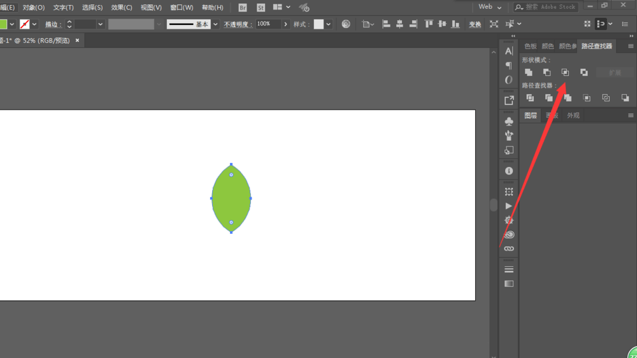Align objects to vertical bottom

pos(456,24)
